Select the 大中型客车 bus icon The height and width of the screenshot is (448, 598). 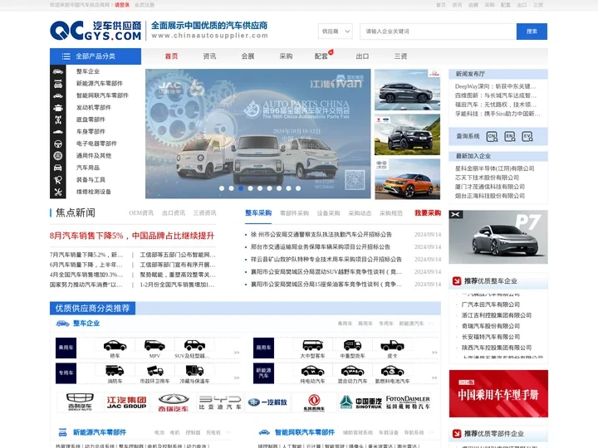click(313, 345)
